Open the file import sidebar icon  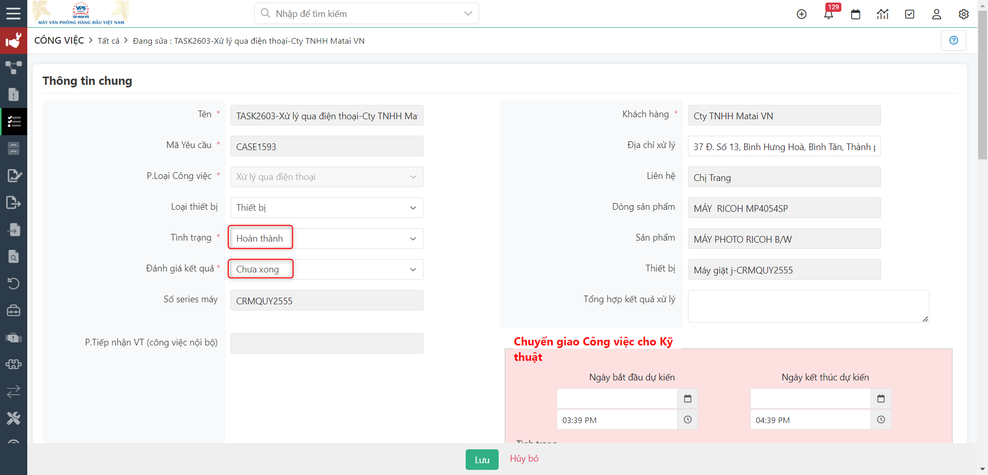click(13, 229)
